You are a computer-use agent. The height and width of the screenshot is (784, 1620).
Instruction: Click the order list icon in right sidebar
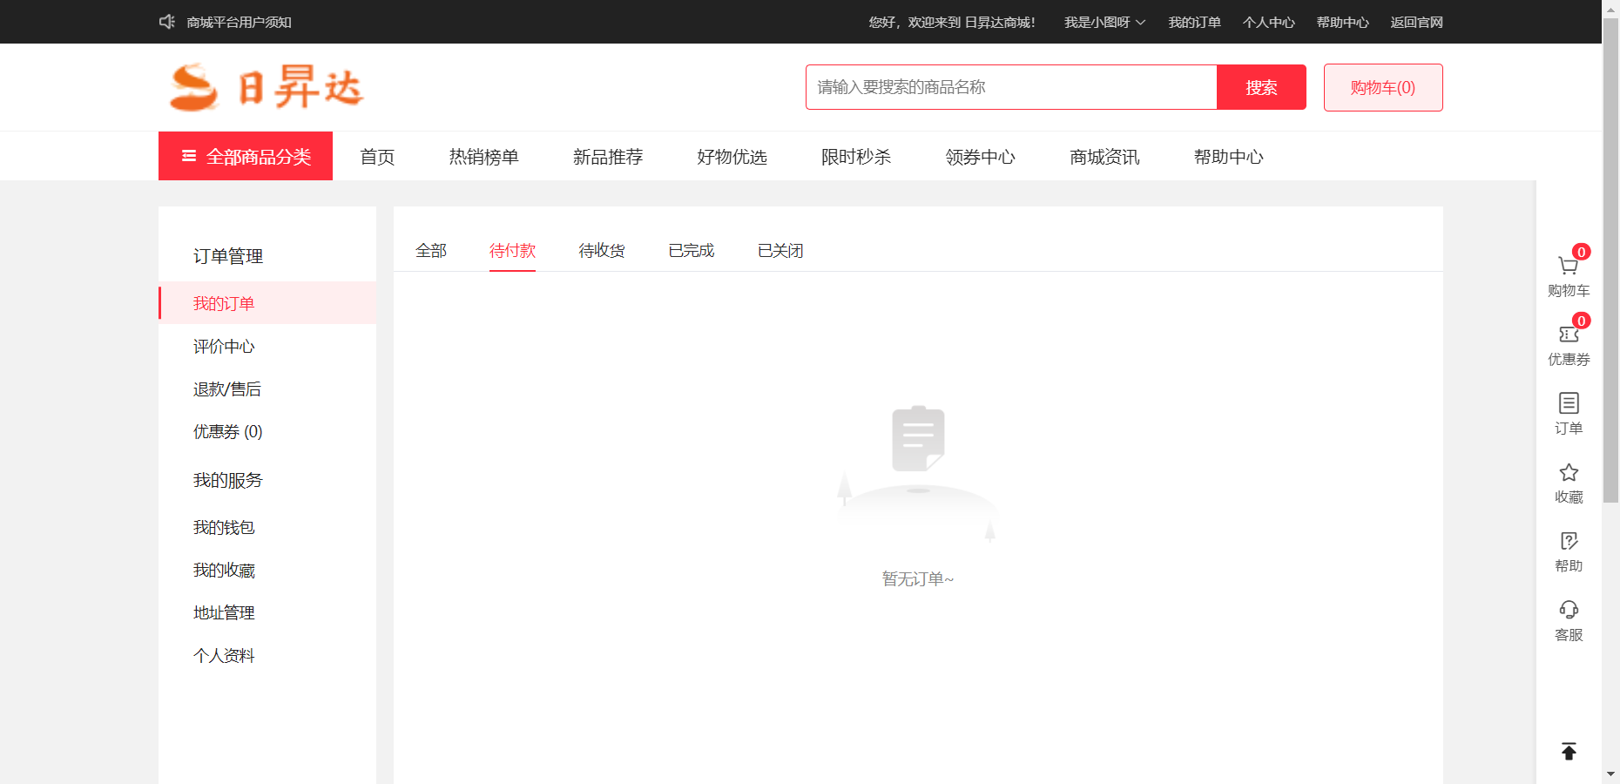[x=1568, y=403]
